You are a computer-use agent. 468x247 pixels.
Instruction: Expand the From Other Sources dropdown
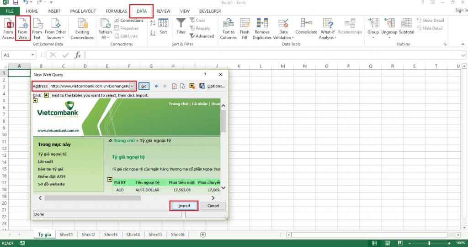click(x=63, y=38)
